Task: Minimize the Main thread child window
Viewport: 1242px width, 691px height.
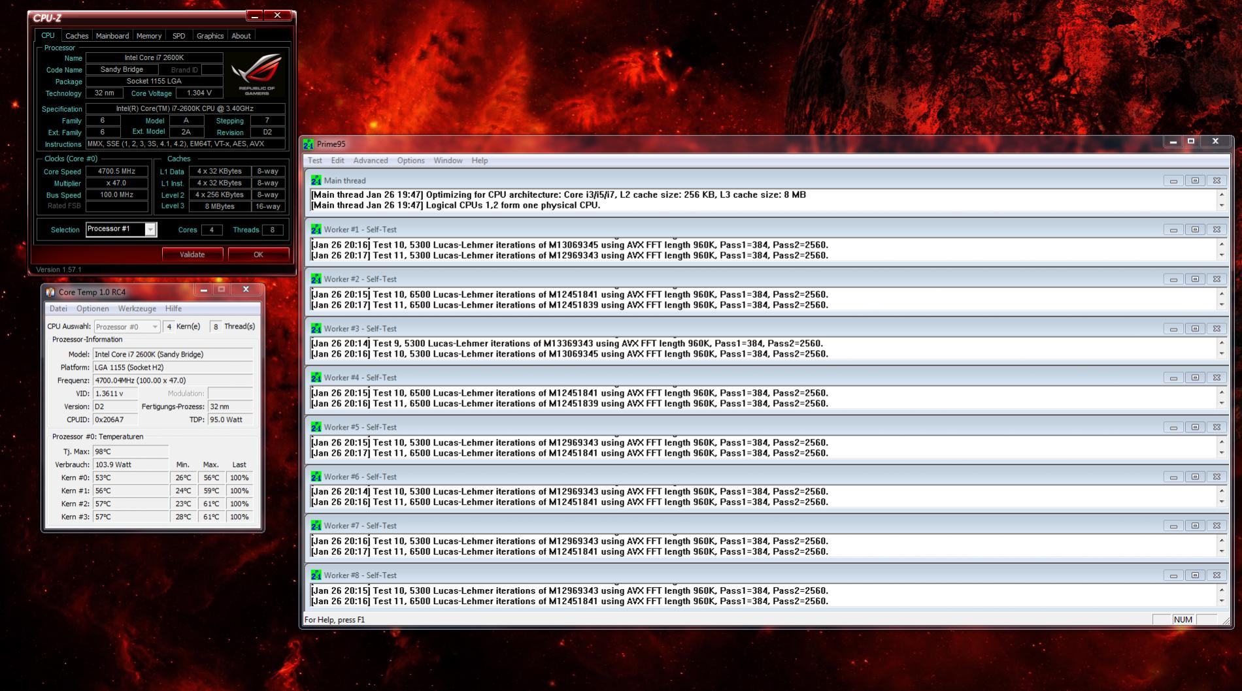Action: click(1173, 181)
